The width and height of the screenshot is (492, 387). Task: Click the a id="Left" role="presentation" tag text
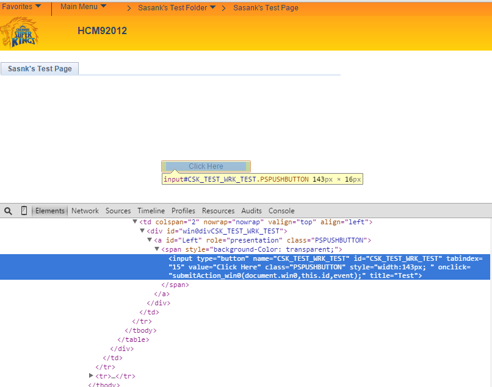coord(262,240)
